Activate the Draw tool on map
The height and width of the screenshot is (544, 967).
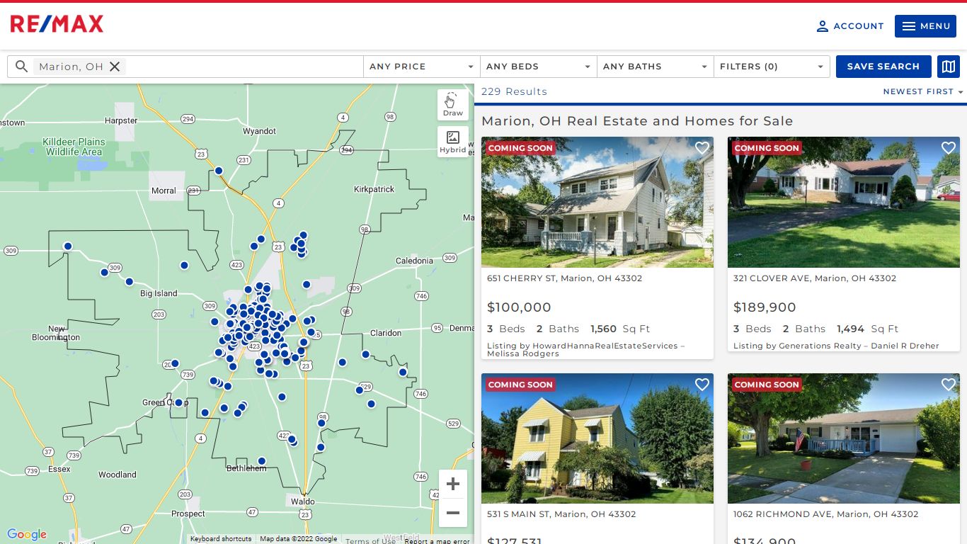(x=453, y=105)
